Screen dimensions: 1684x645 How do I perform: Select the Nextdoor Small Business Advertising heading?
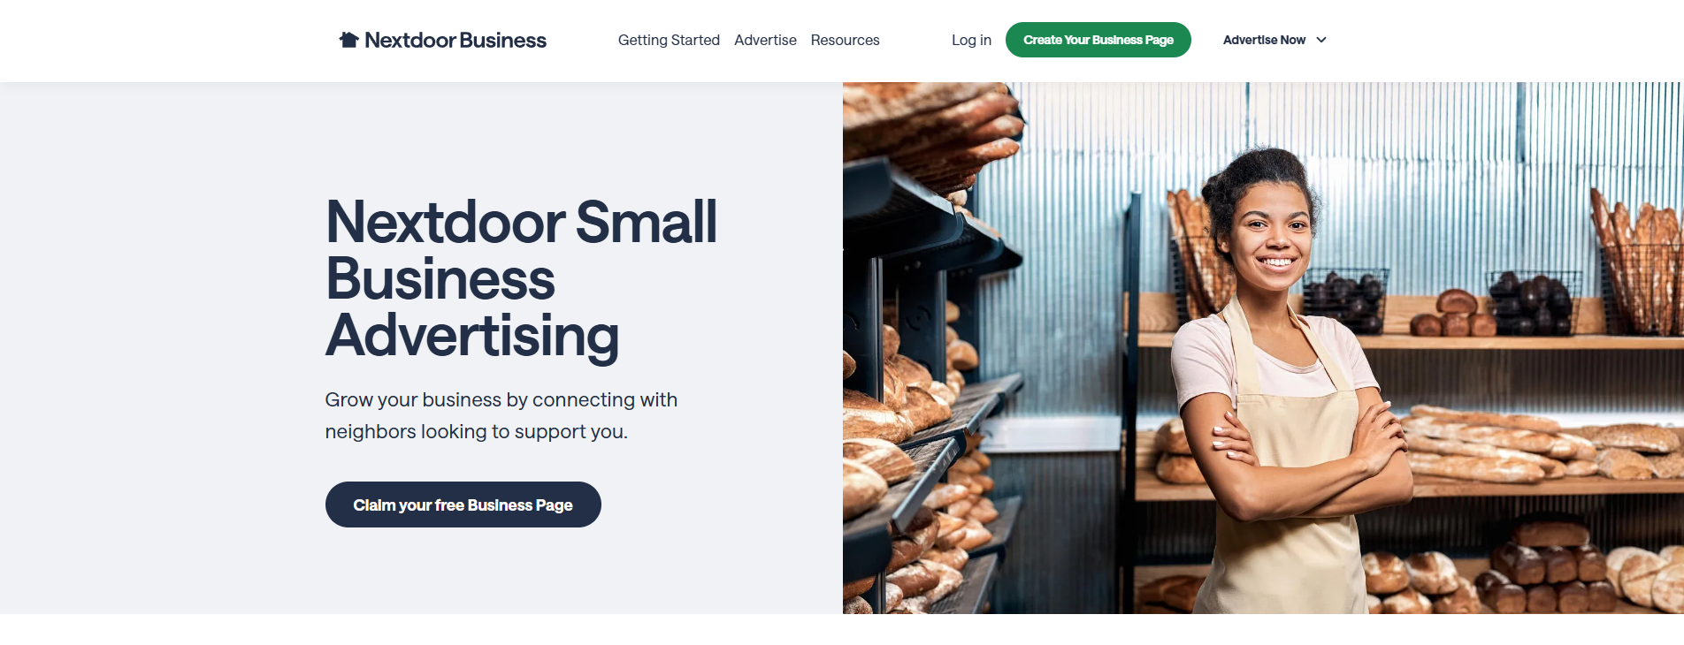(x=521, y=278)
